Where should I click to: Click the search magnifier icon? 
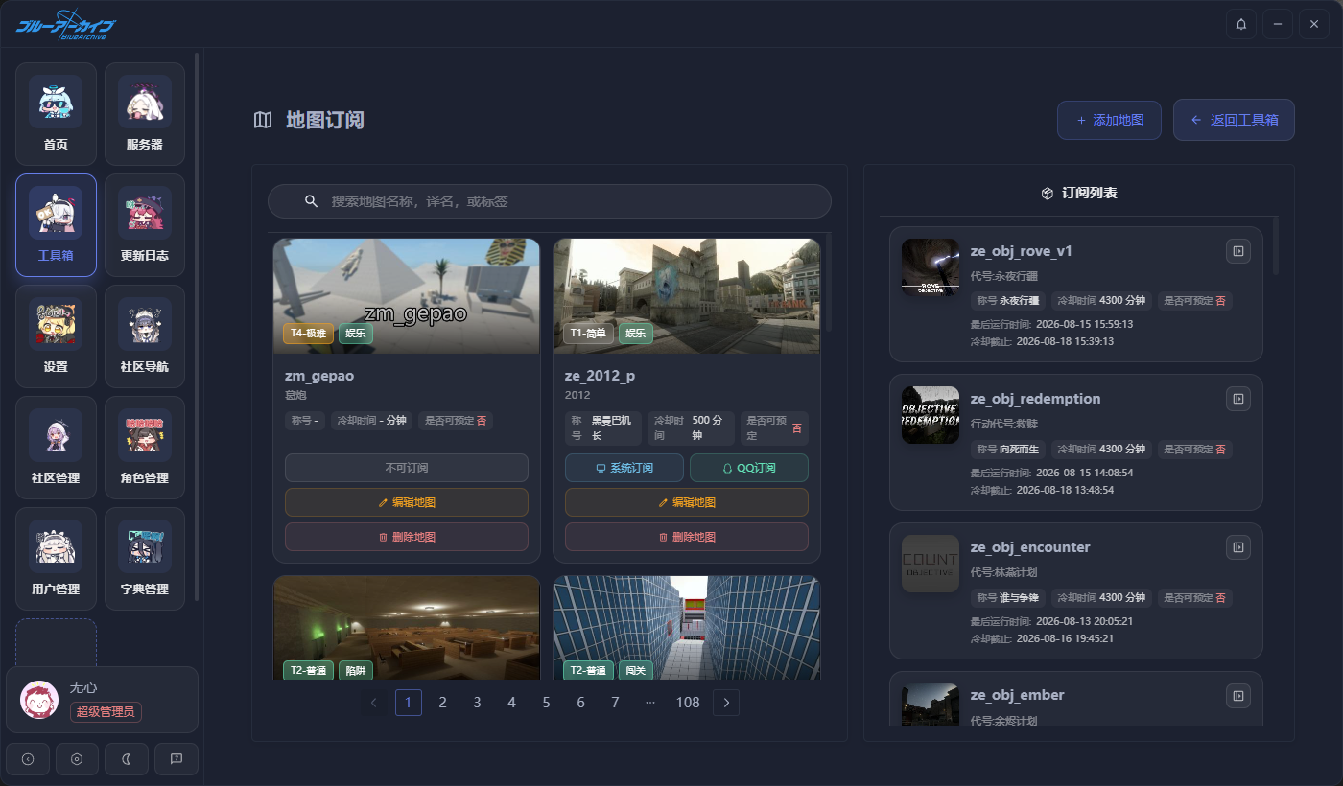[x=311, y=201]
